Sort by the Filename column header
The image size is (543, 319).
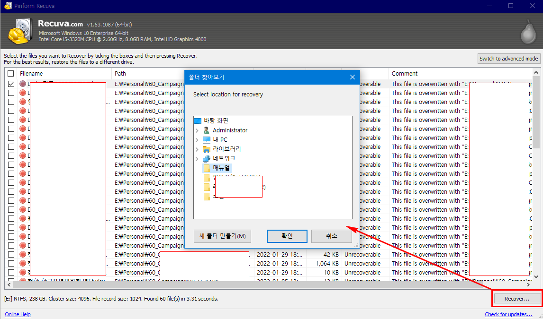pos(64,74)
